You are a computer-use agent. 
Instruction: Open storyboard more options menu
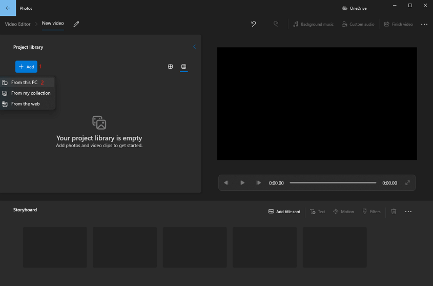(408, 212)
